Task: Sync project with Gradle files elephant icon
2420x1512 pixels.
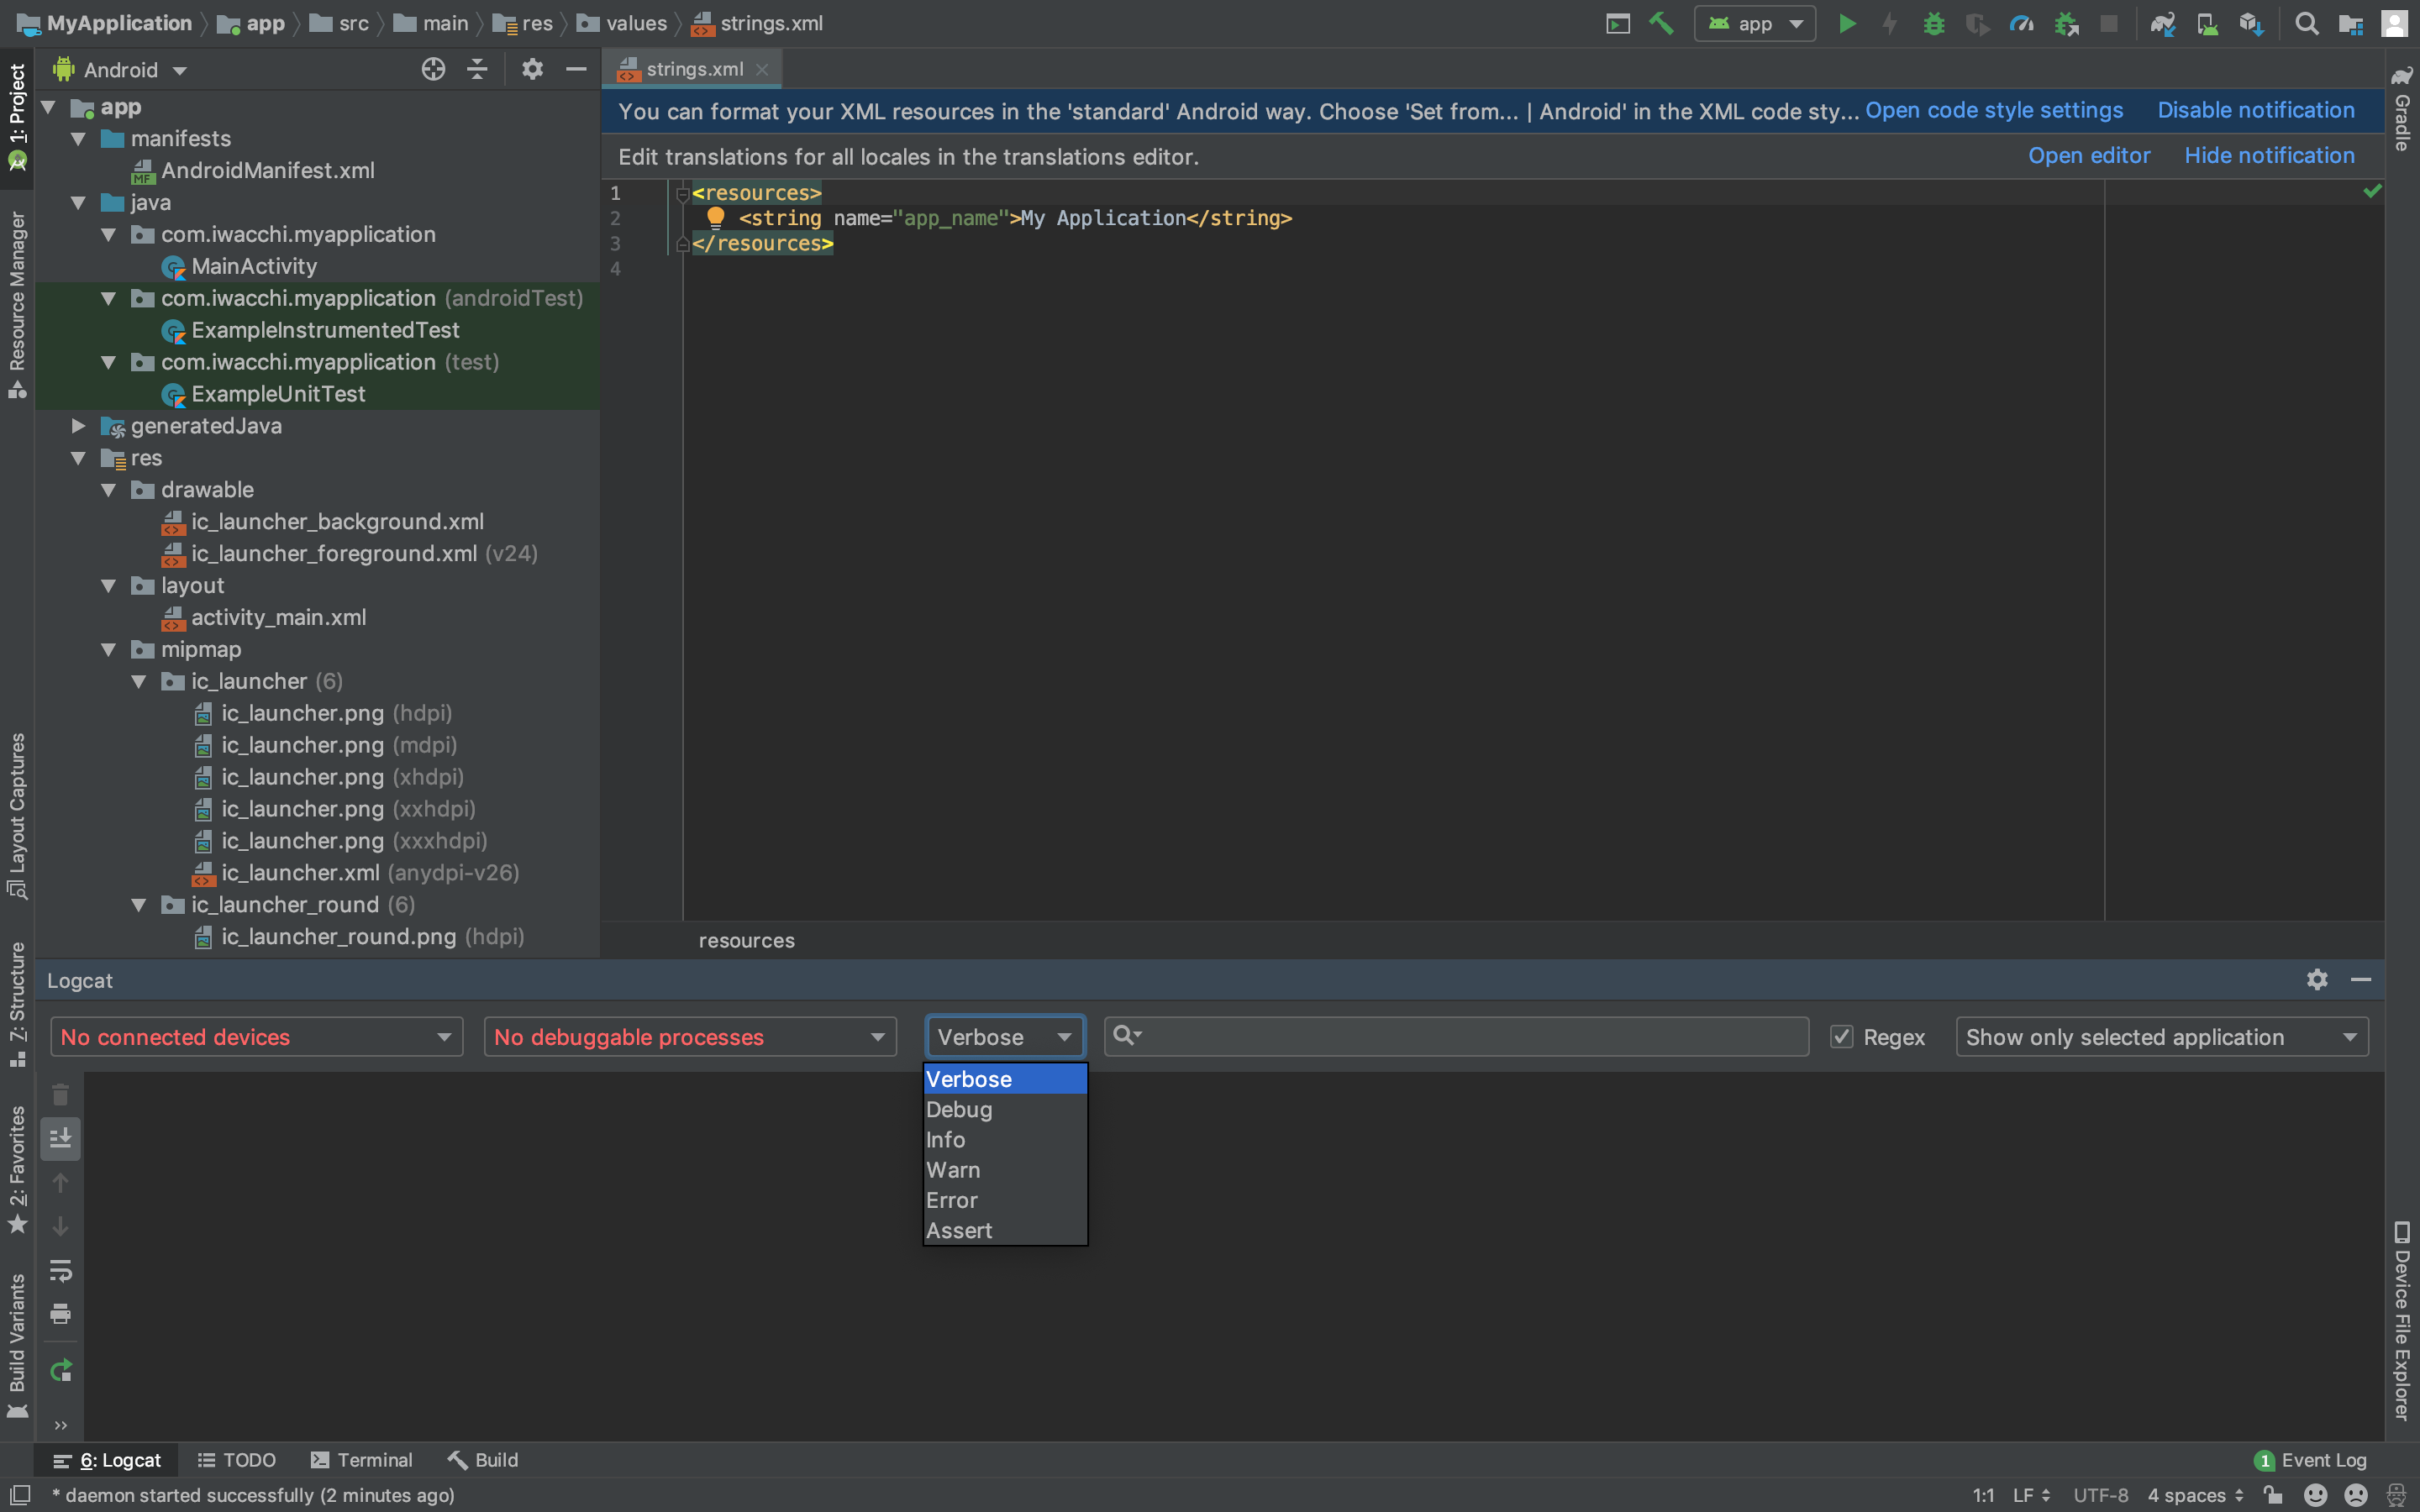Action: (x=2163, y=24)
